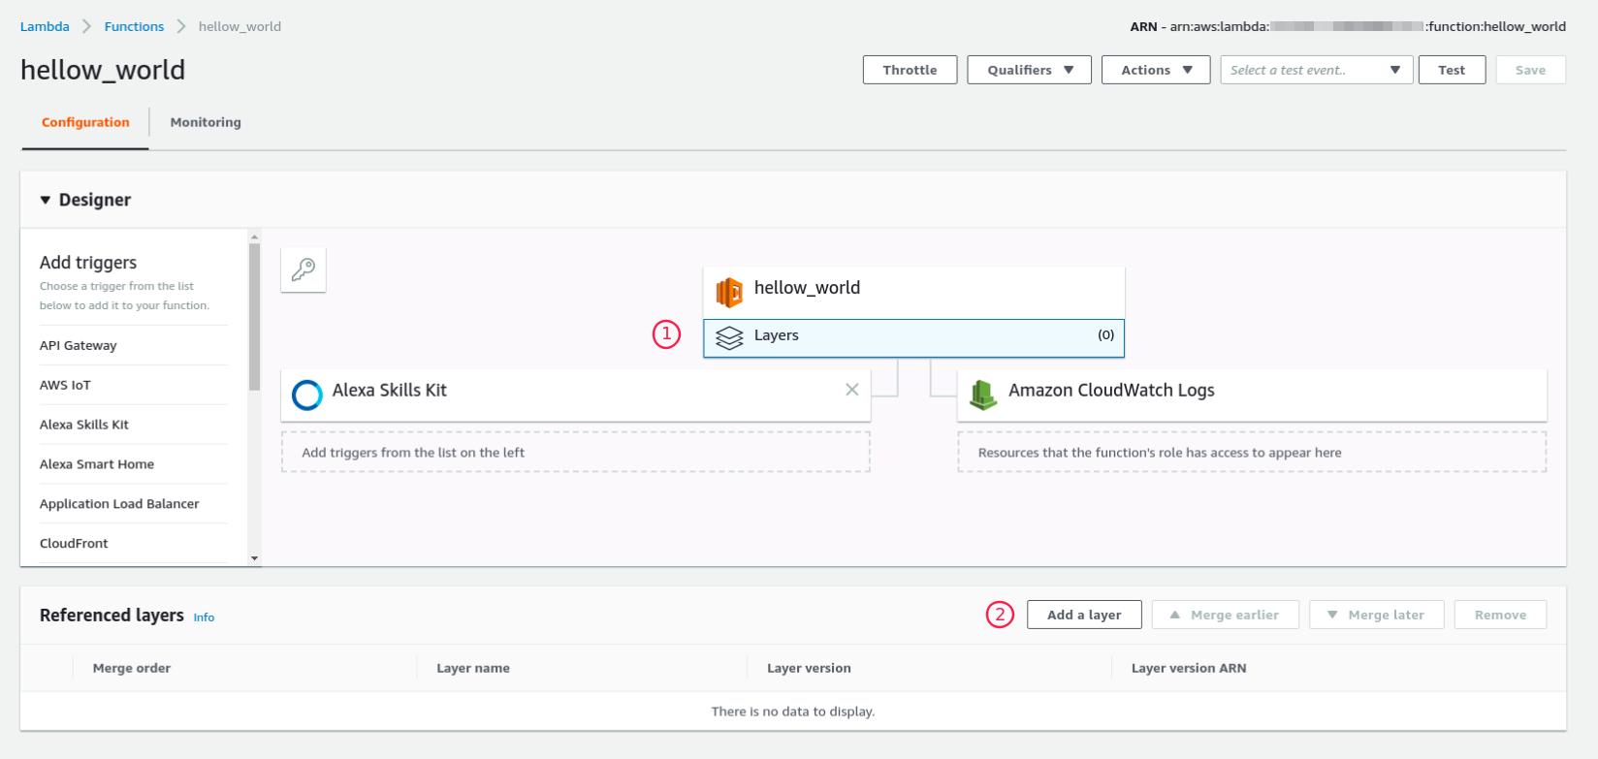Go to Lambda in breadcrumb

[45, 26]
